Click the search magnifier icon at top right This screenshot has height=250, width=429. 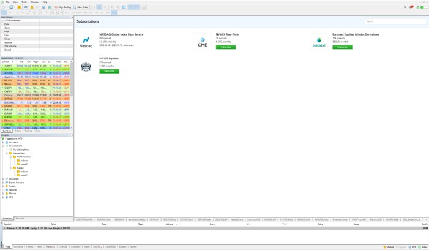pos(406,7)
